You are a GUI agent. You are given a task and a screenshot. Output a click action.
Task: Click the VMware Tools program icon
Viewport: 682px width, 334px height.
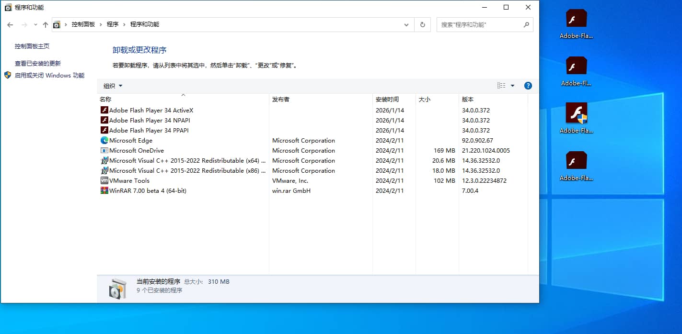[x=104, y=180]
